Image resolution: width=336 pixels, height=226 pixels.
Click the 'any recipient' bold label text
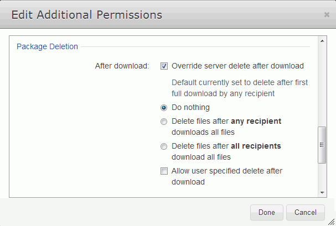pyautogui.click(x=256, y=121)
